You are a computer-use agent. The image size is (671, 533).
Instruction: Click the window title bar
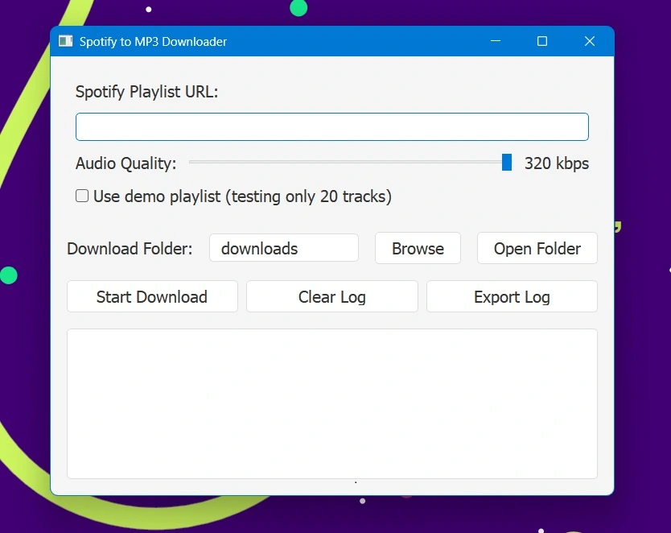[x=322, y=41]
